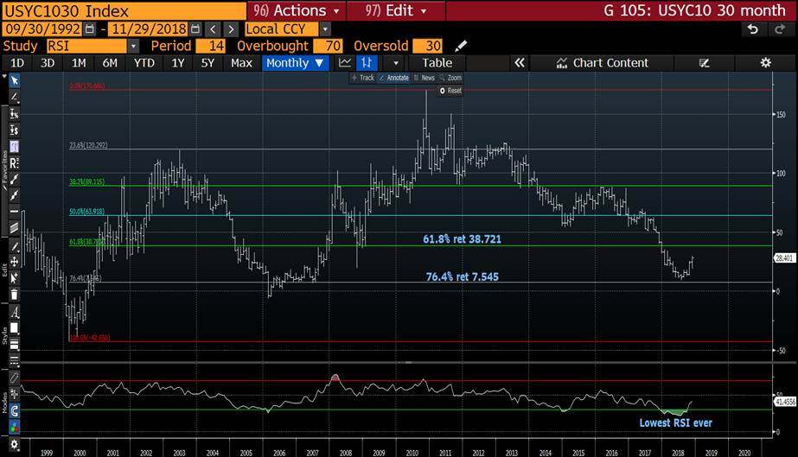Open chart settings gear icon
798x457 pixels.
[765, 63]
